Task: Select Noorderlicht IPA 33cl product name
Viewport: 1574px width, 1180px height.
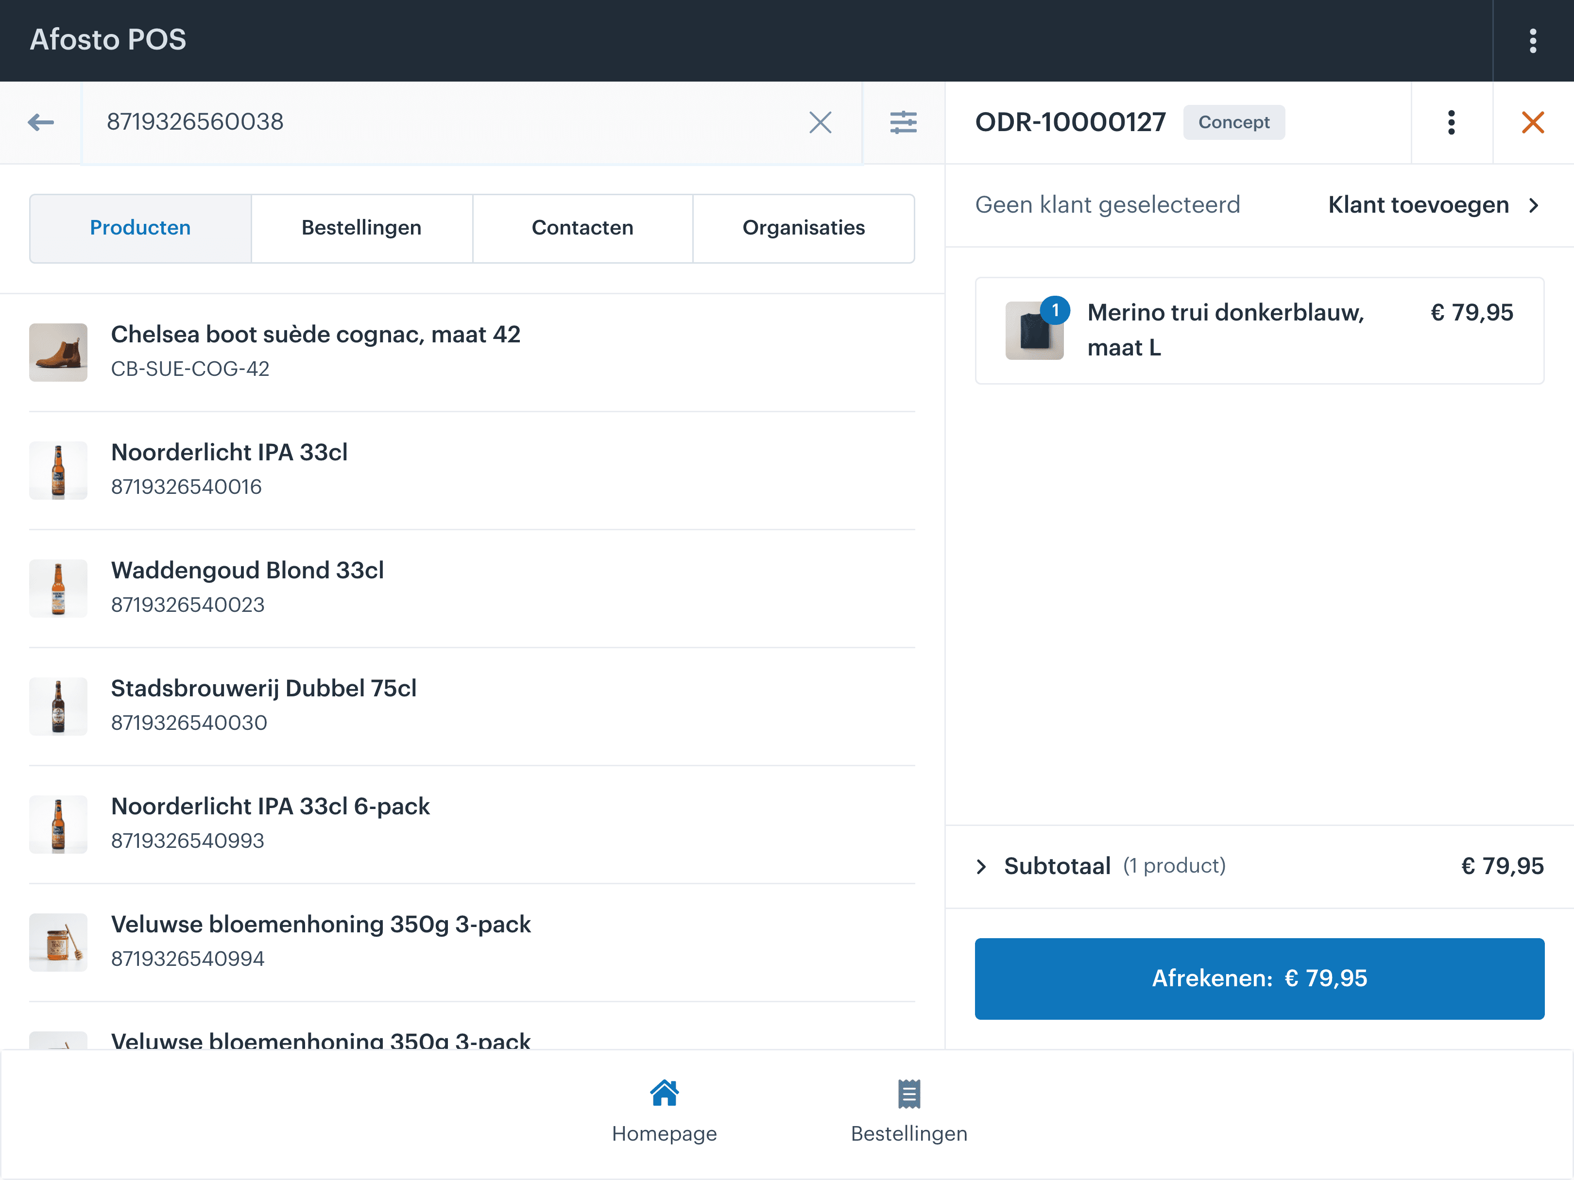Action: click(x=229, y=453)
